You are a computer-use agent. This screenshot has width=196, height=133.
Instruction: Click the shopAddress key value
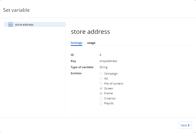coord(108,61)
